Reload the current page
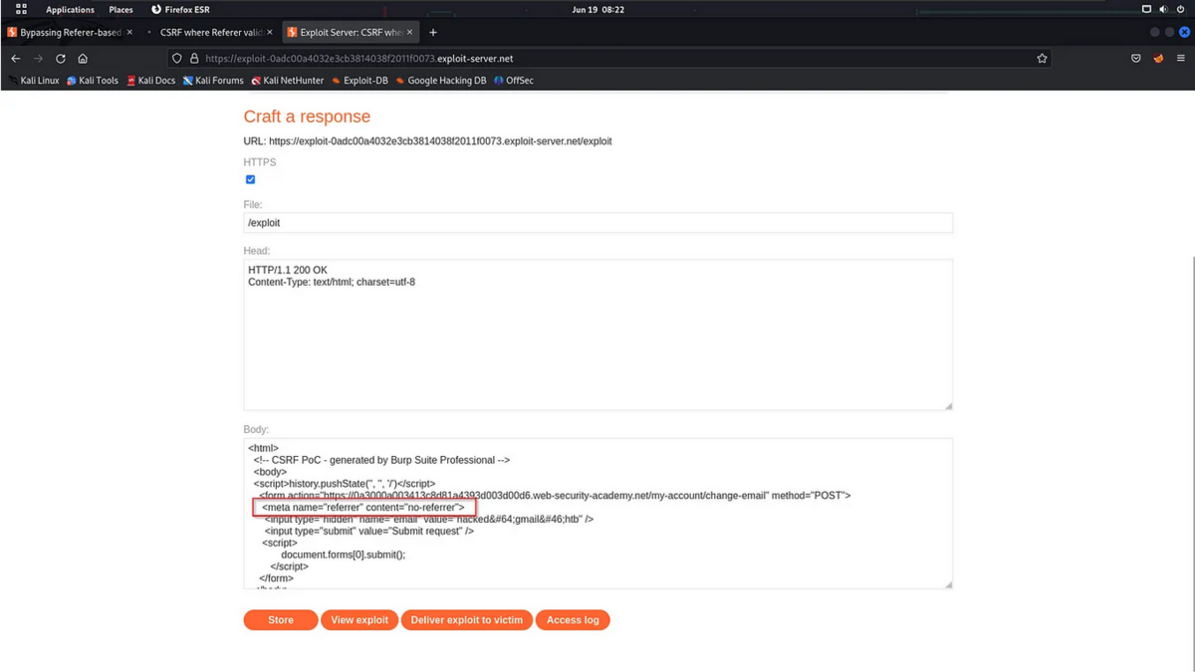 tap(60, 59)
